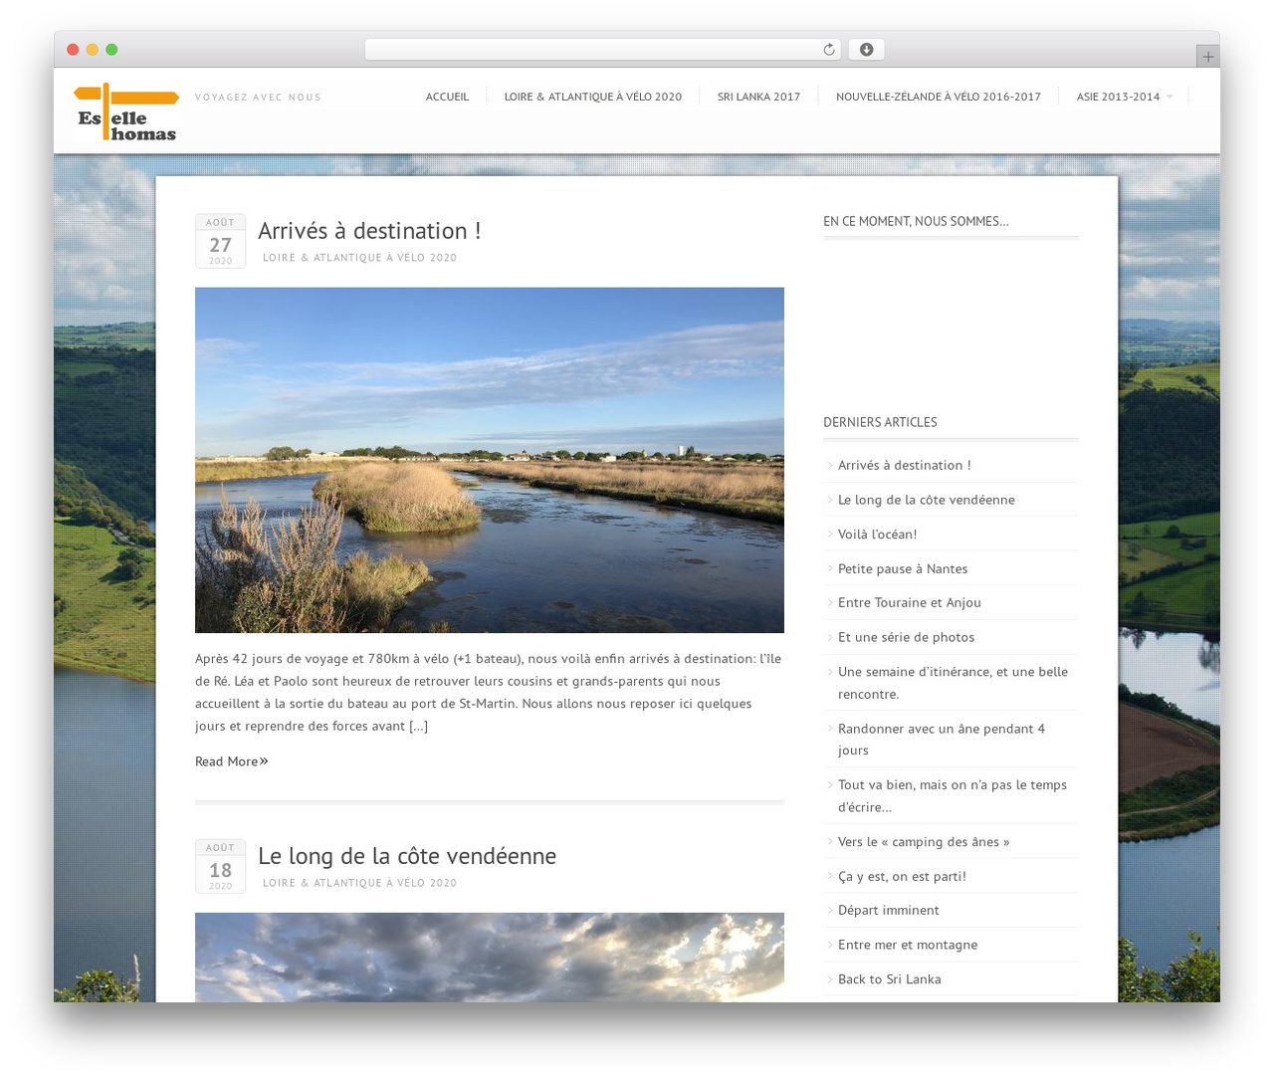The image size is (1274, 1079).
Task: Open the 'Arrivés à destination !' post title
Action: click(x=369, y=231)
